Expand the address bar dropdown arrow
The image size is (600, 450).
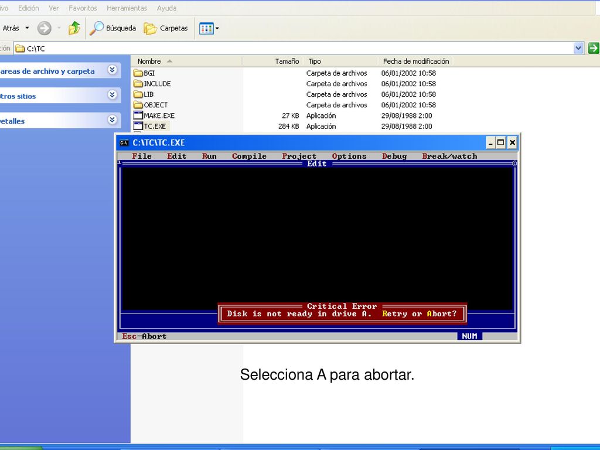[578, 48]
